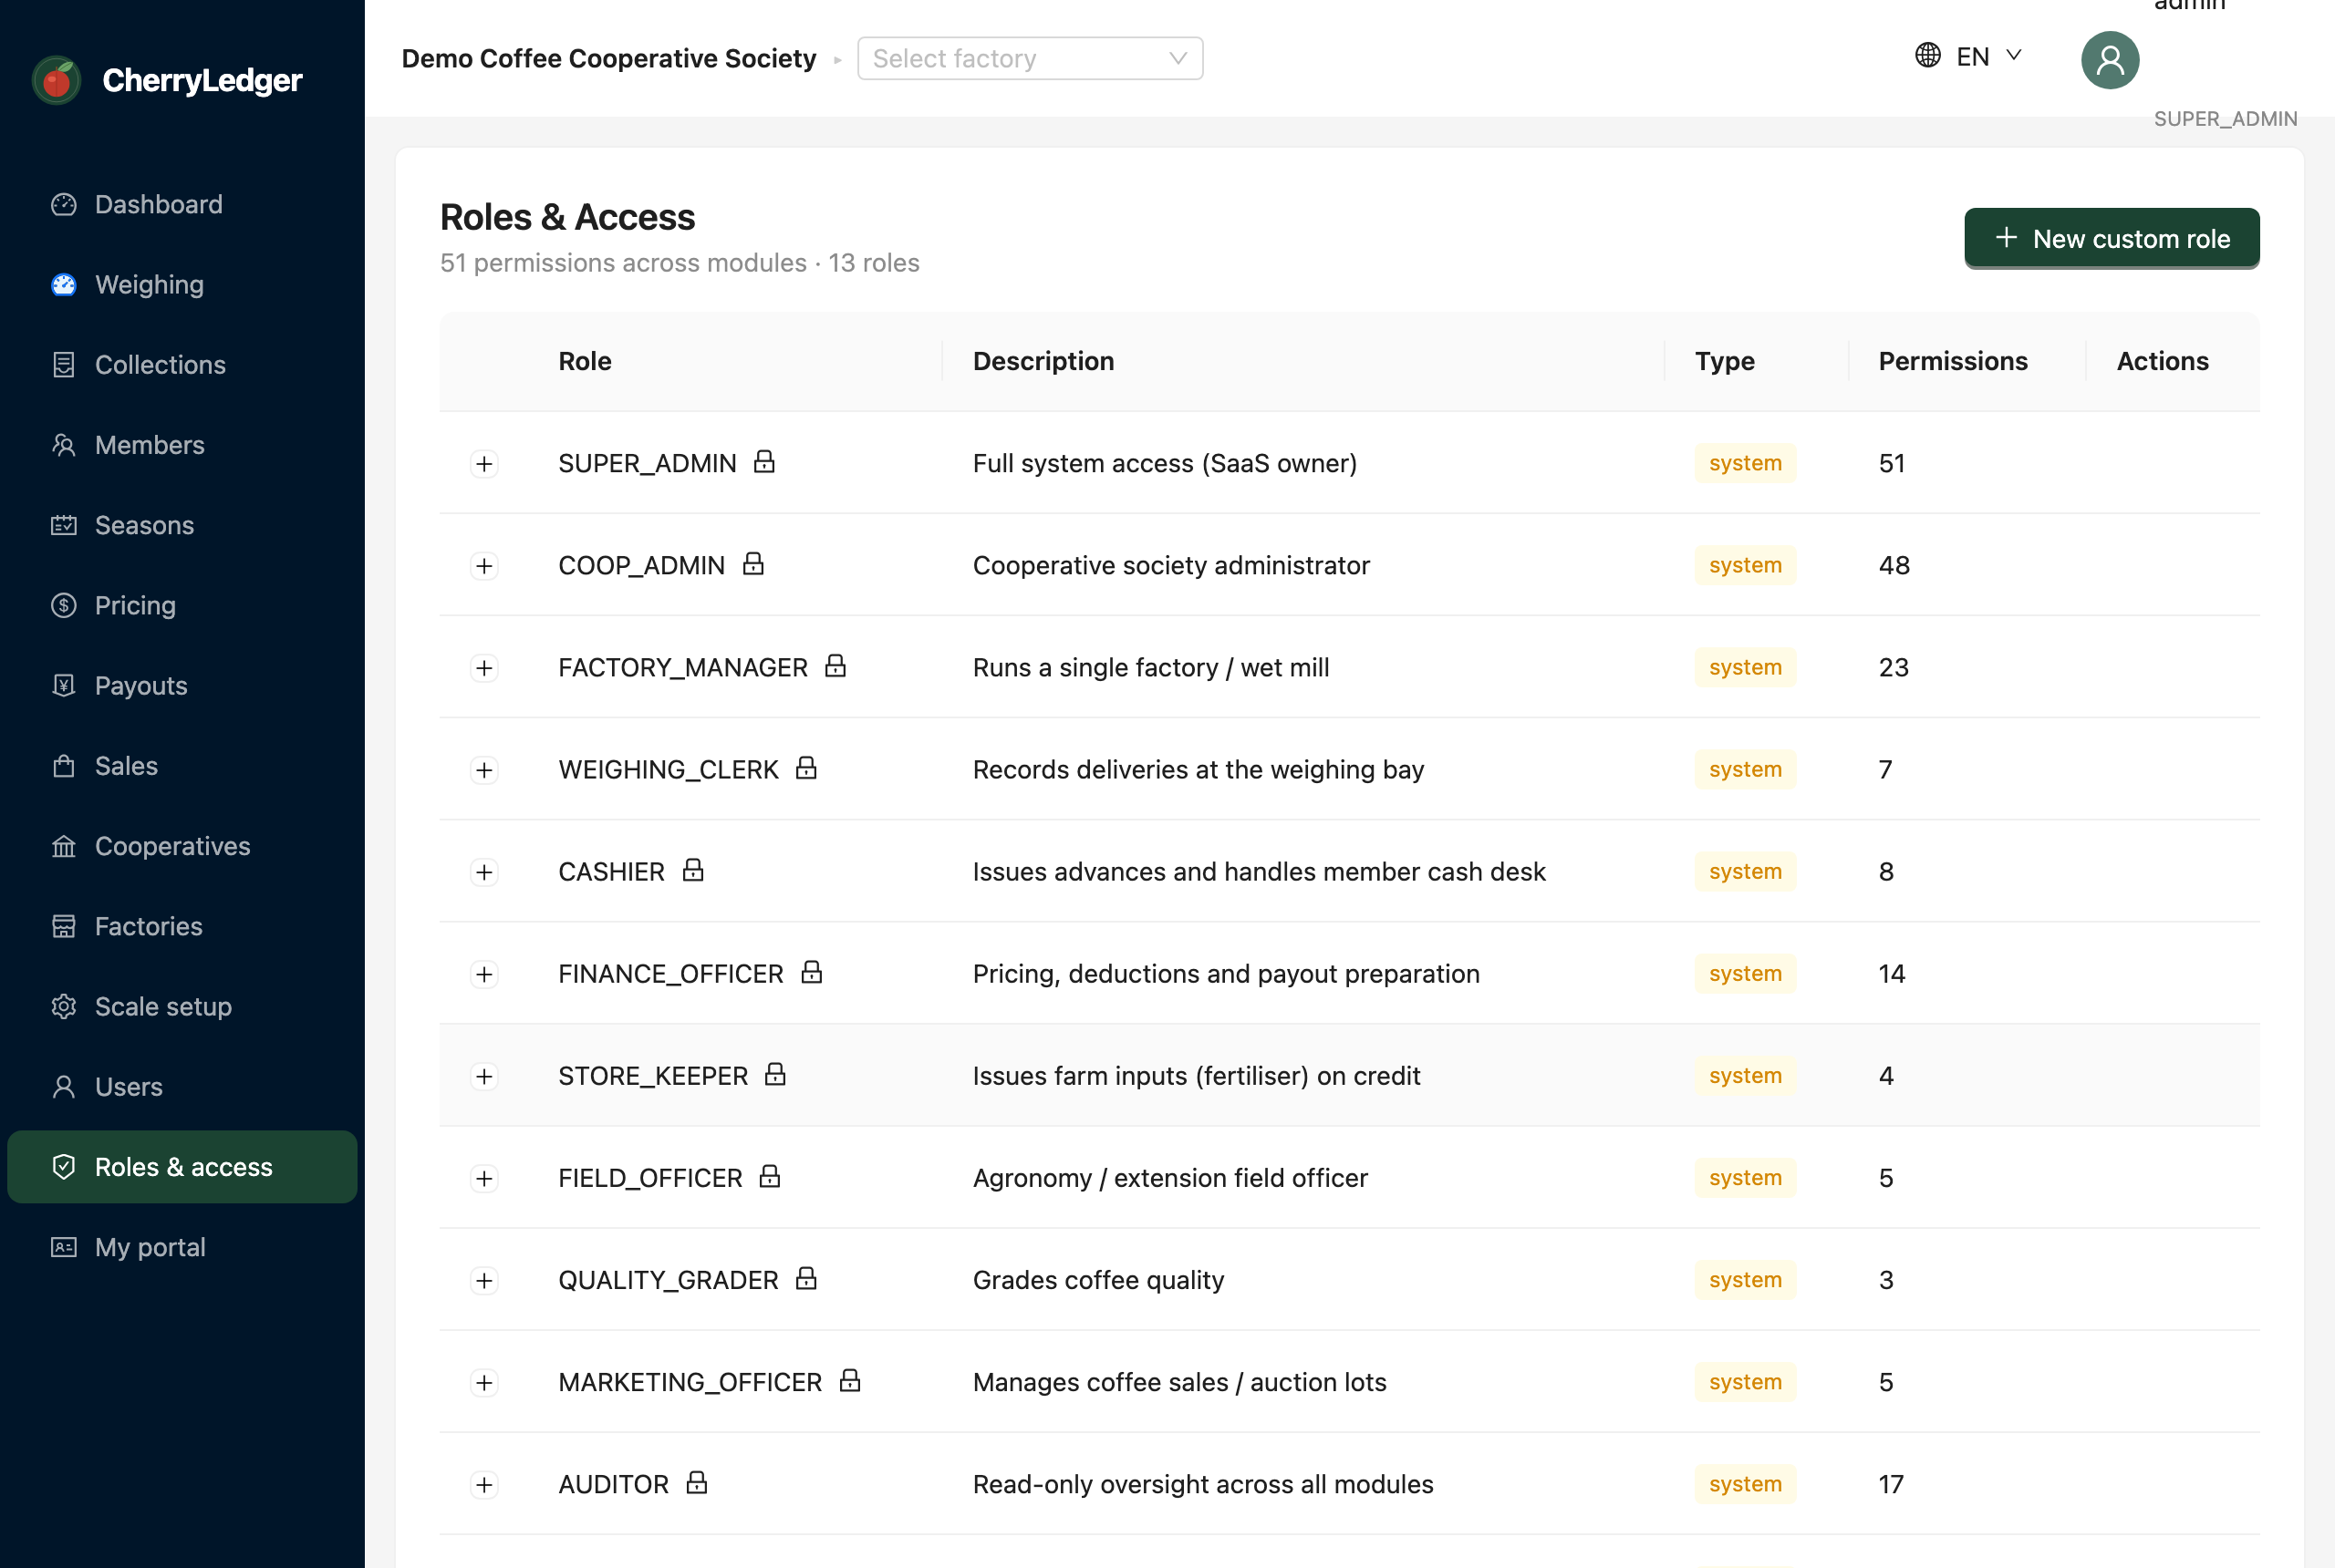Click the Sales bag icon
The image size is (2335, 1568).
coord(64,766)
